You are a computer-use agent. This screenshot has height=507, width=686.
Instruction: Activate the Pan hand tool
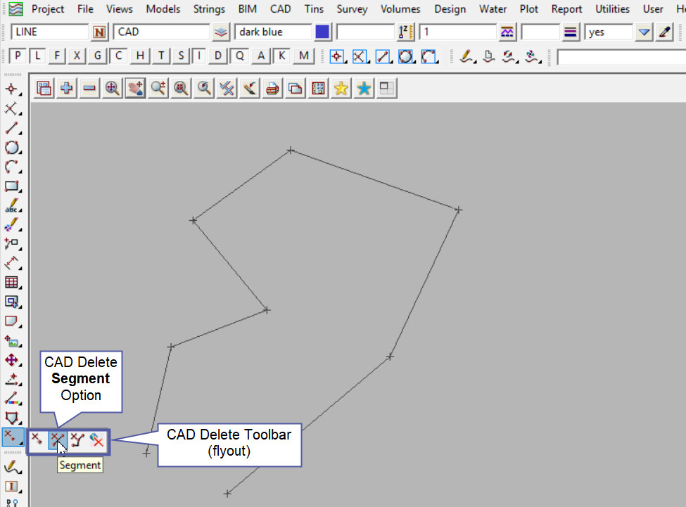(x=135, y=89)
